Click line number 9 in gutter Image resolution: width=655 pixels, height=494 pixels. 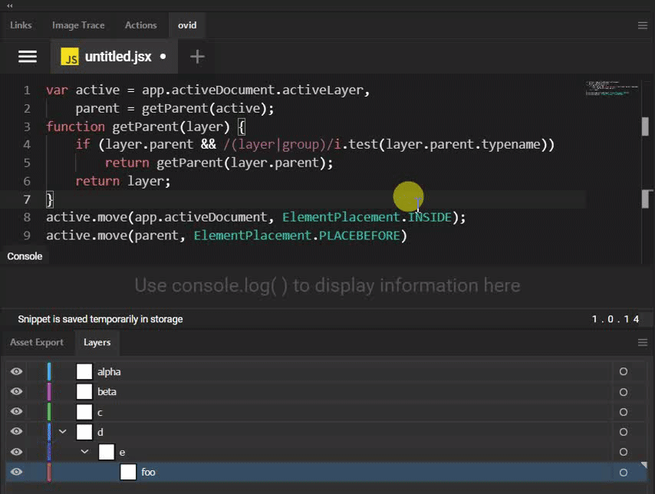[27, 235]
